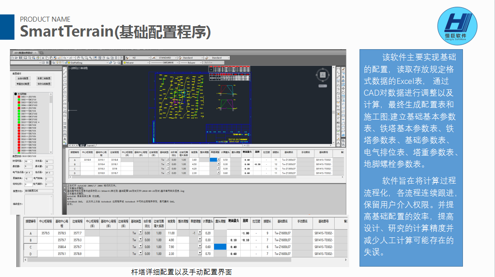
Task: Click the 保存当前配置 button
Action: (x=44, y=84)
